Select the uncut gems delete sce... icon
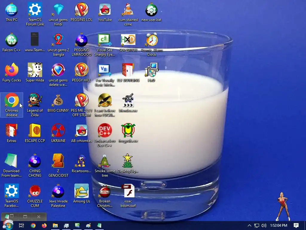 (x=58, y=75)
